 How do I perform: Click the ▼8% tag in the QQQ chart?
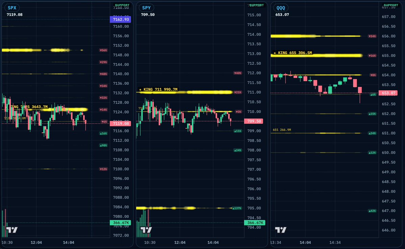(373, 75)
